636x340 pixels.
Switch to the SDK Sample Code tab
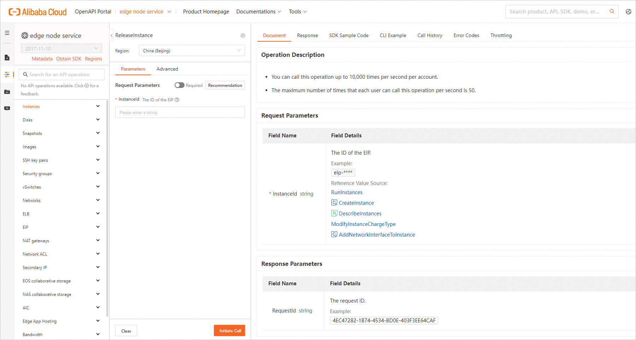pos(349,35)
